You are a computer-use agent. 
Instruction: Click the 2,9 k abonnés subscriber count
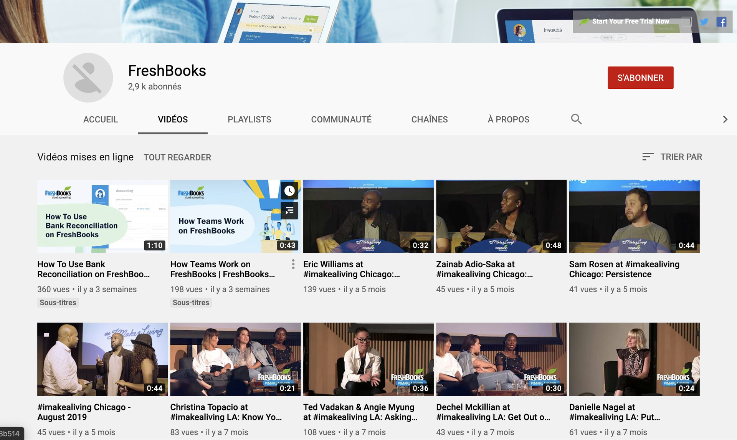pyautogui.click(x=155, y=87)
